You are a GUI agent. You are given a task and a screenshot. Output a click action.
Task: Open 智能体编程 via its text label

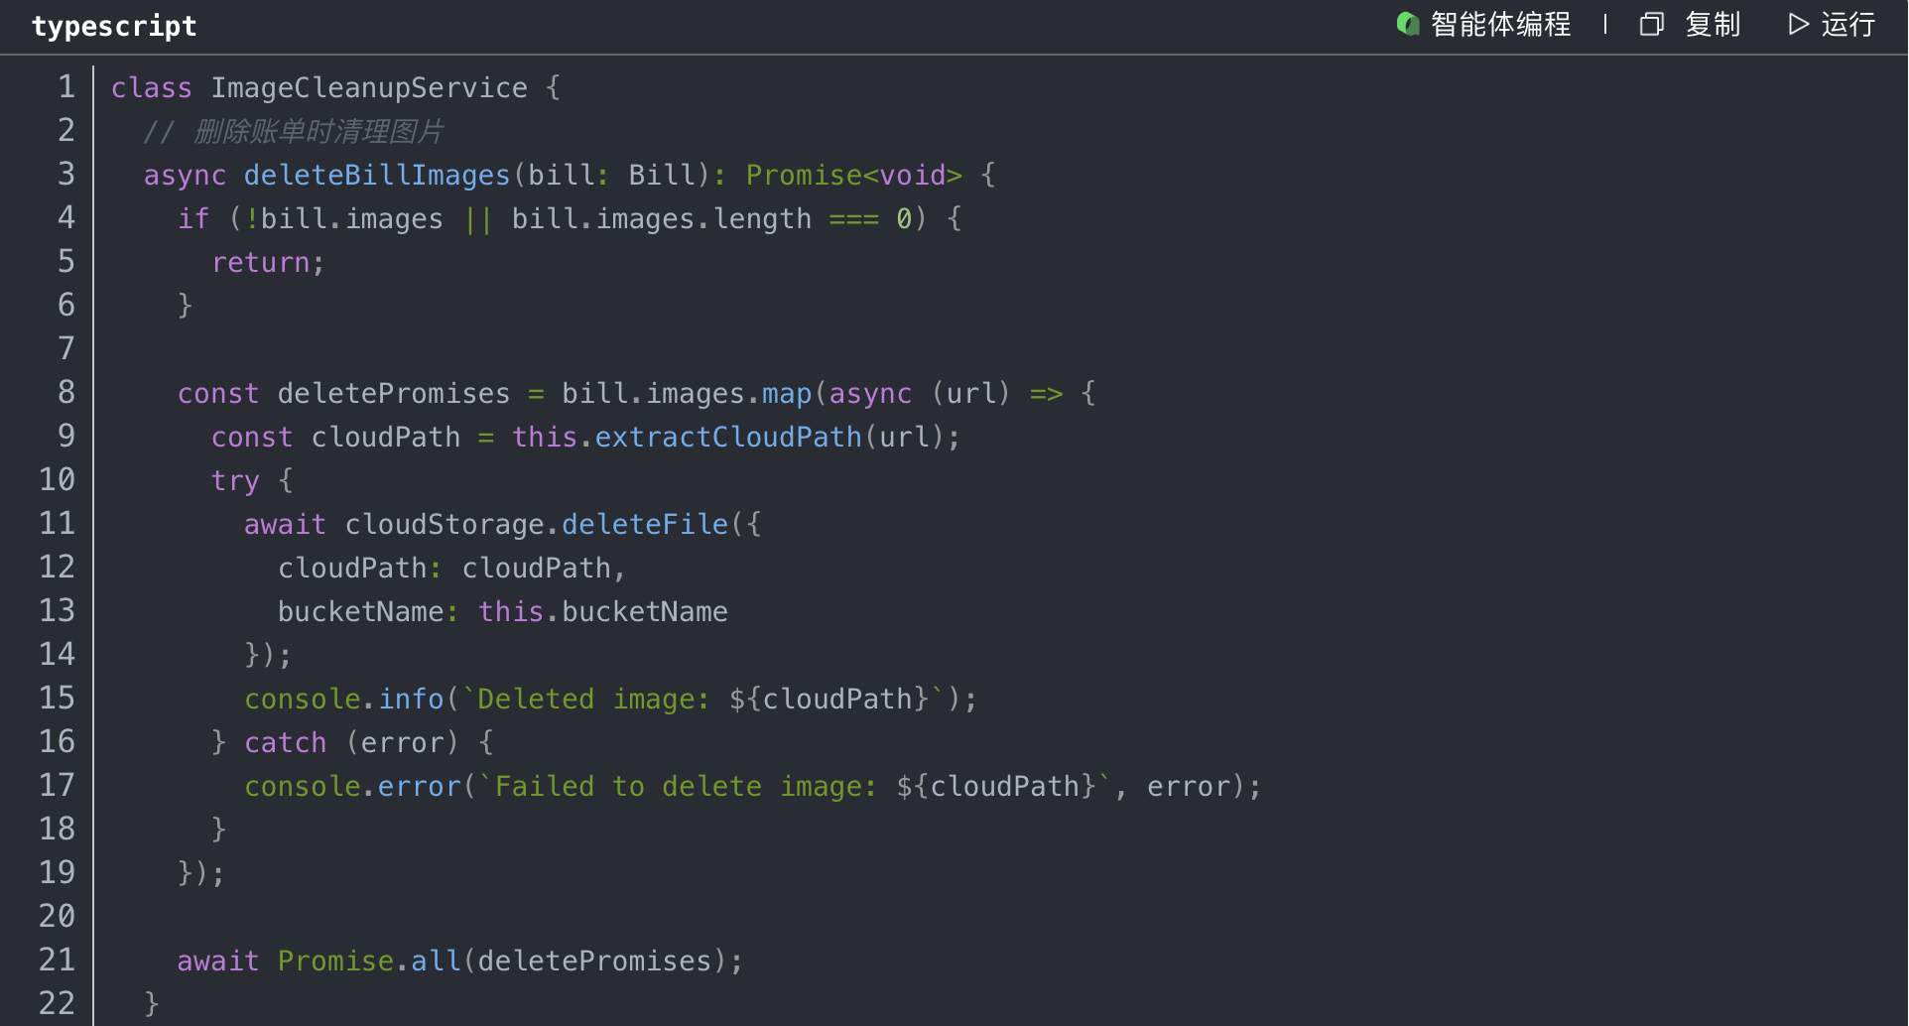(1500, 24)
